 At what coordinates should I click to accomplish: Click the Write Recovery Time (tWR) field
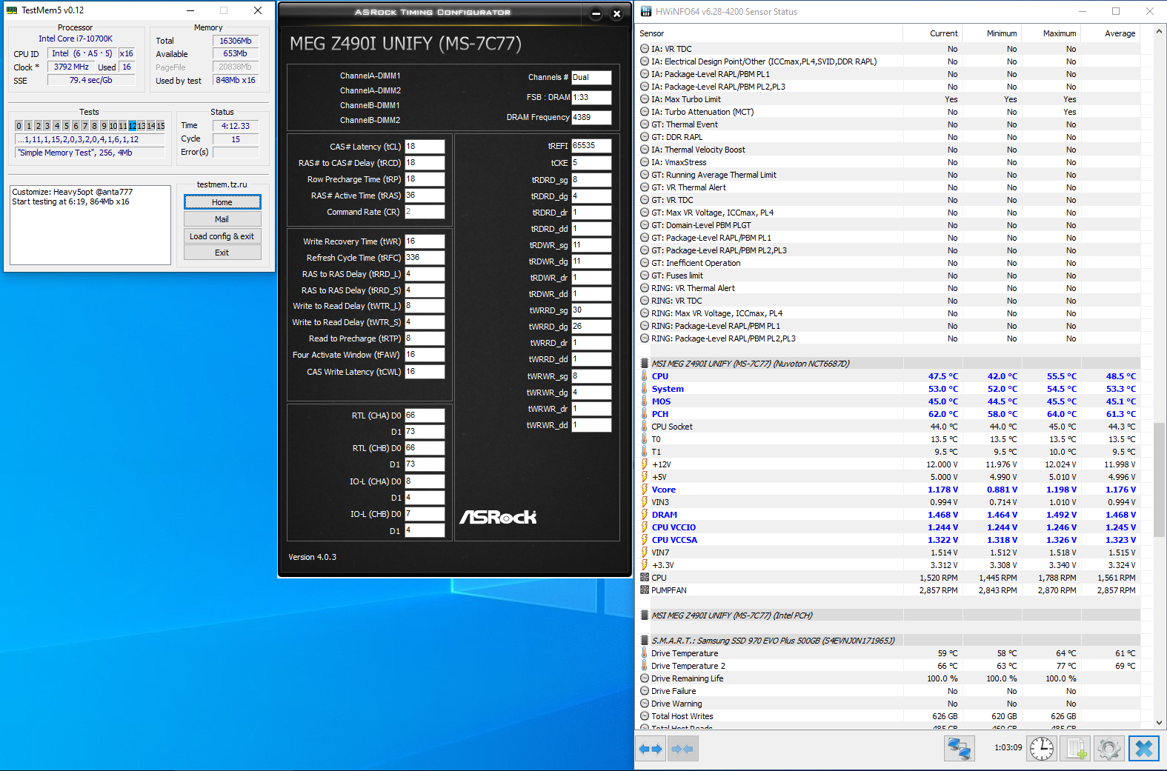[x=425, y=241]
